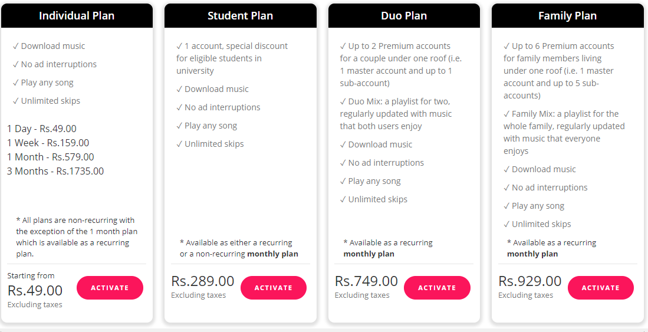This screenshot has width=648, height=332.
Task: Select the Duo Plan header
Action: 404,16
